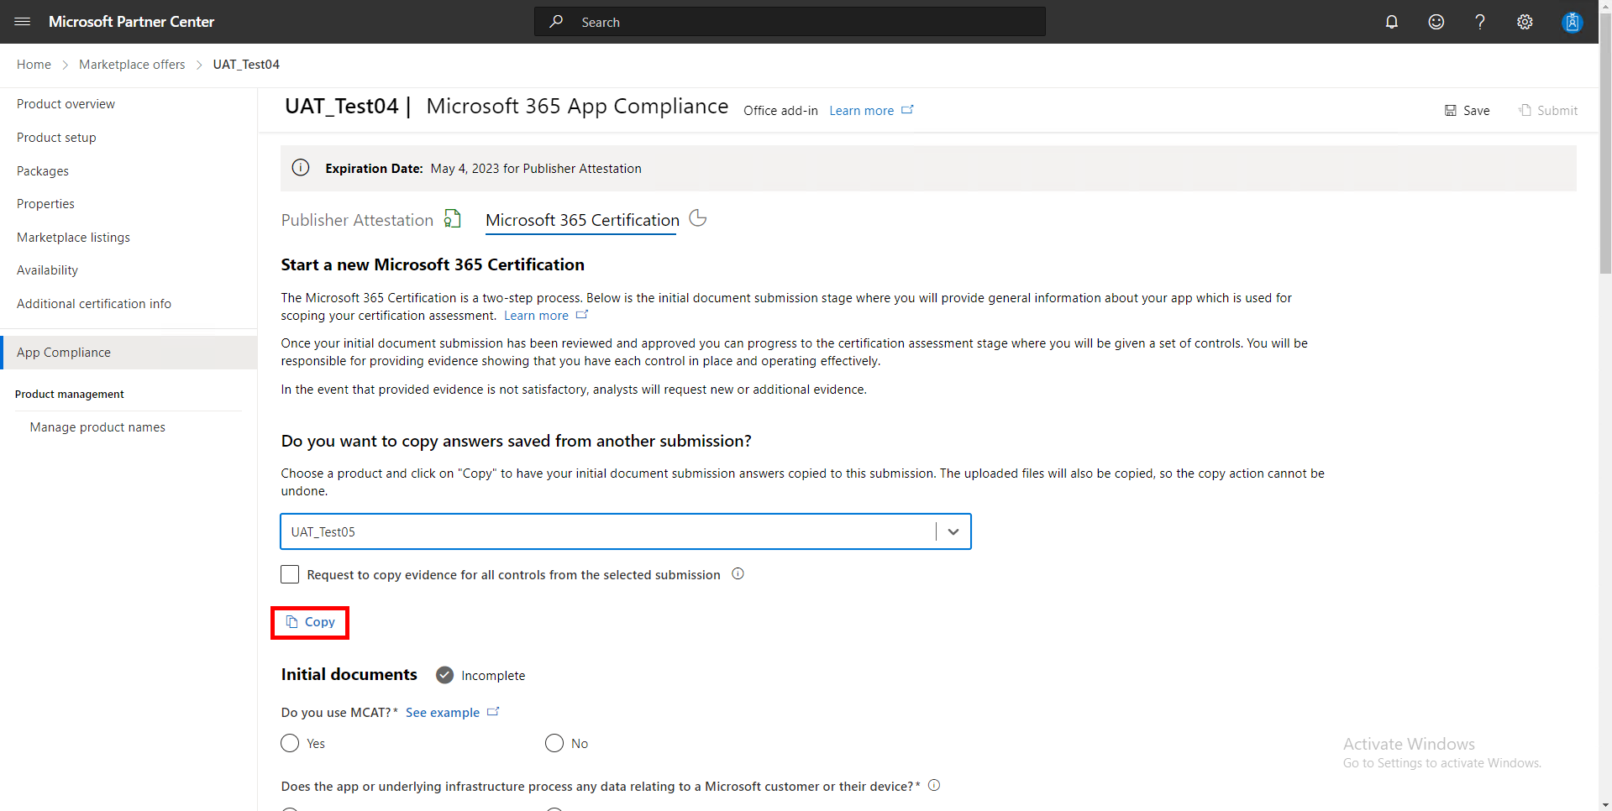
Task: Open Learn more link after scoping assessment text
Action: pos(536,316)
